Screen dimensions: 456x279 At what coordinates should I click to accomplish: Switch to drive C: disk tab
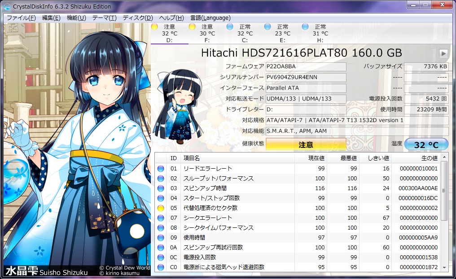click(245, 34)
